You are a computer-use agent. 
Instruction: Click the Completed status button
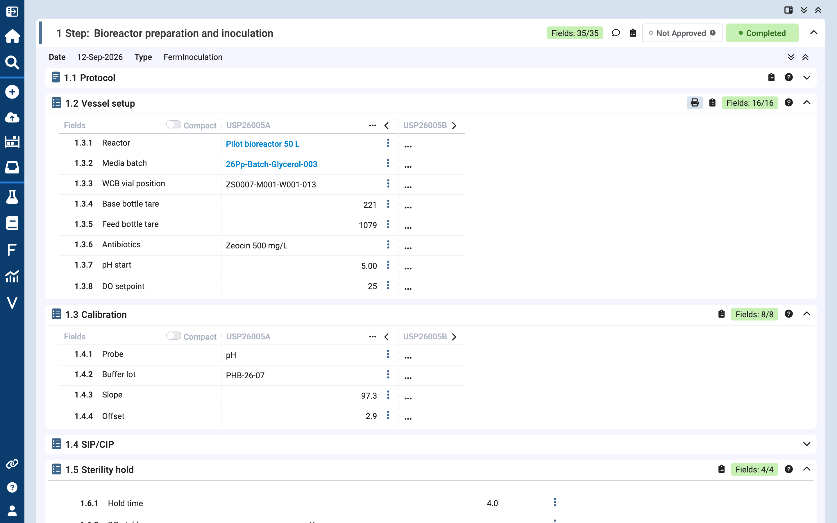pos(762,33)
